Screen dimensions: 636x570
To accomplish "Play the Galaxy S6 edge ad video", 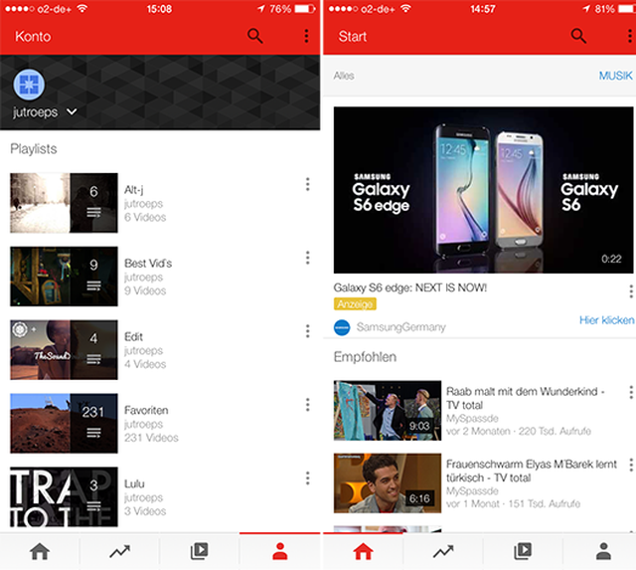I will 482,189.
